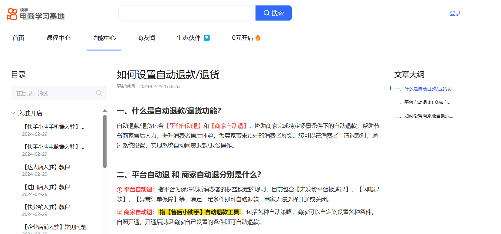This screenshot has height=234, width=501.
Task: Click the 目录 heading
Action: 18,74
